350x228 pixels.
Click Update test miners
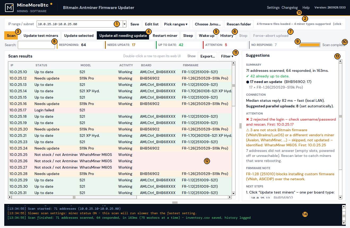point(41,36)
